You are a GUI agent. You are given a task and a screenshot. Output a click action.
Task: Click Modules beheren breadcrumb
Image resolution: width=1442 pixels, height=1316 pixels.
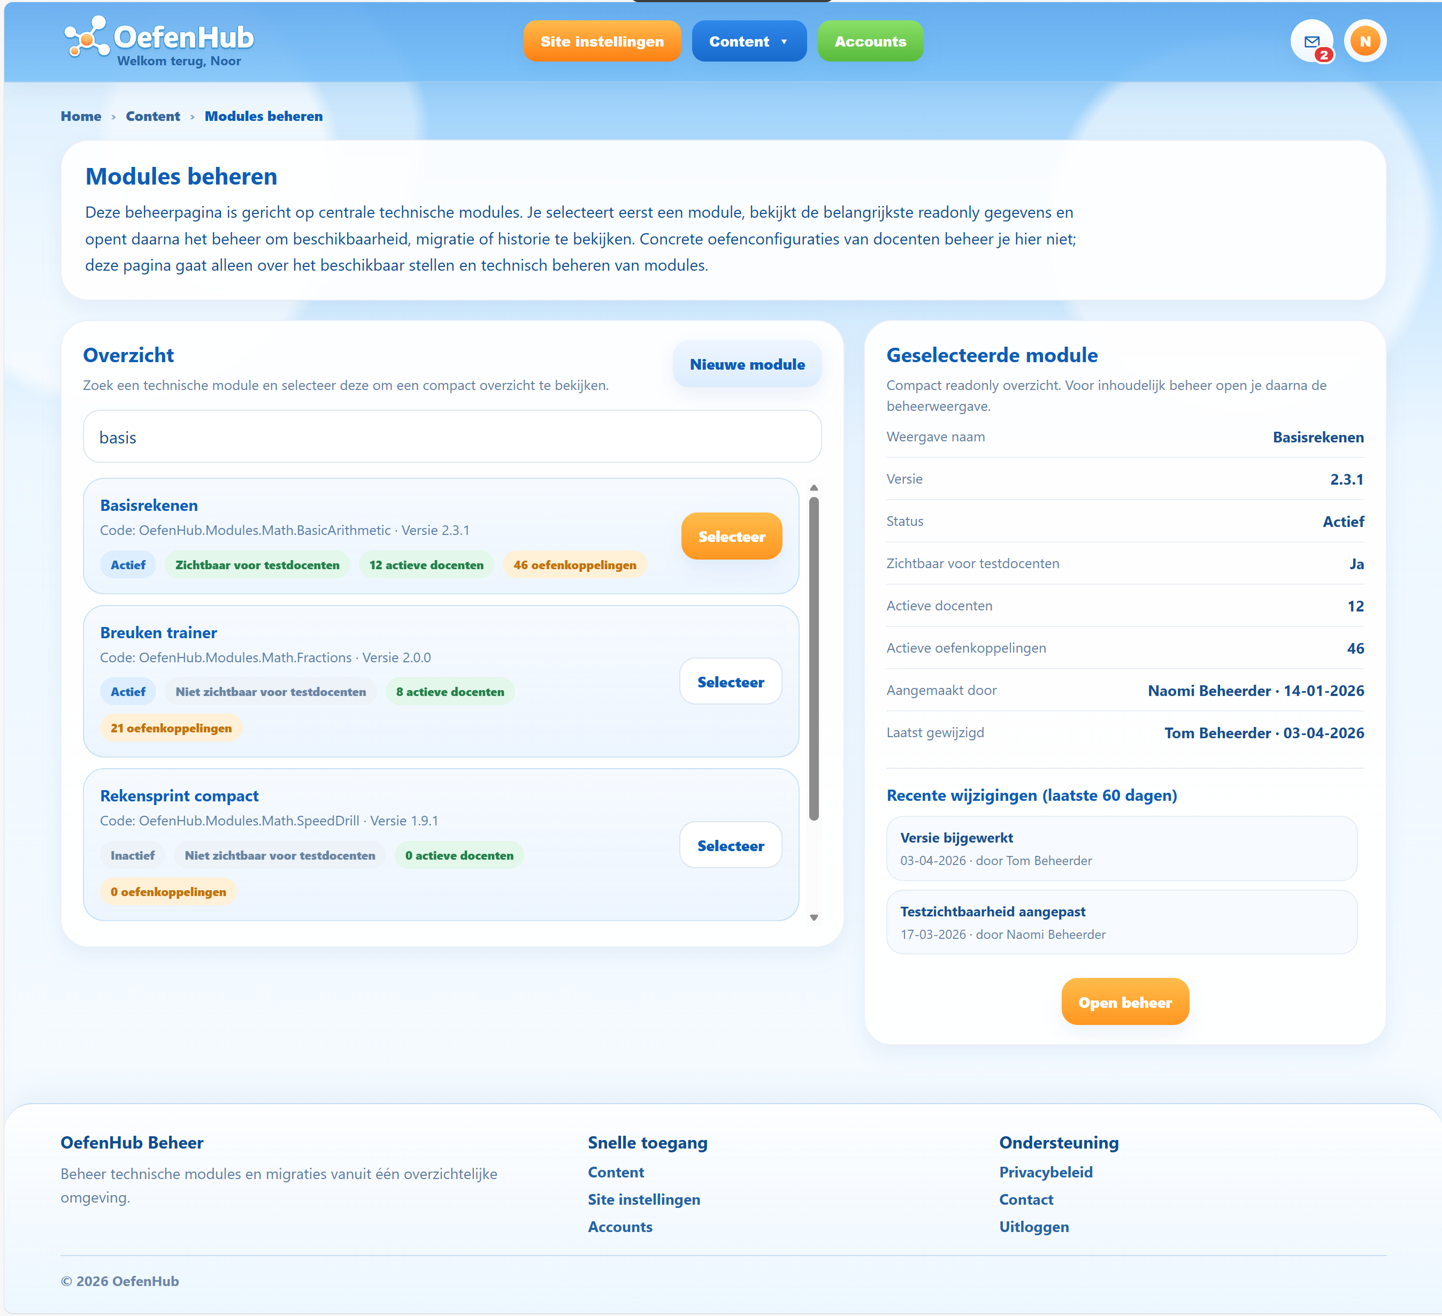click(x=263, y=116)
